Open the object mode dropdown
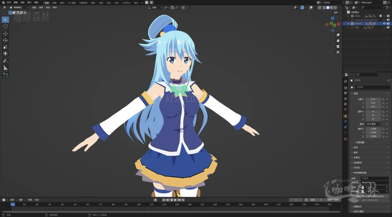This screenshot has height=217, width=392. pos(19,8)
